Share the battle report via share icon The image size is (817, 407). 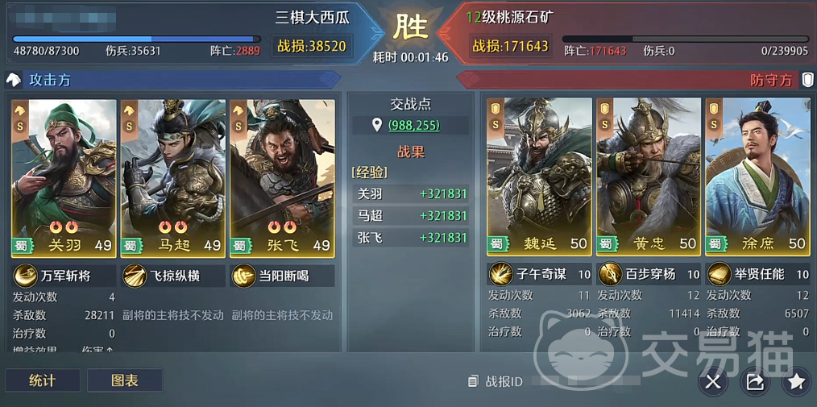[x=754, y=382]
